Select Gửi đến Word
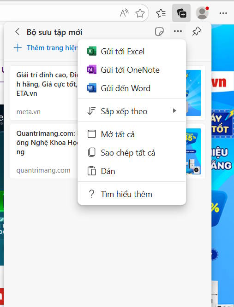 point(132,88)
